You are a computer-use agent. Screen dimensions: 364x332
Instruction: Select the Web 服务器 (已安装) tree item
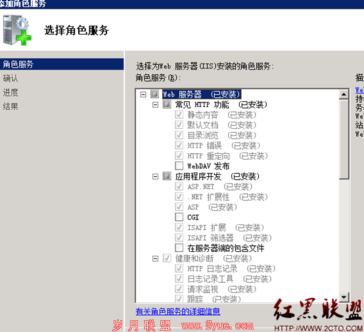[x=202, y=94]
